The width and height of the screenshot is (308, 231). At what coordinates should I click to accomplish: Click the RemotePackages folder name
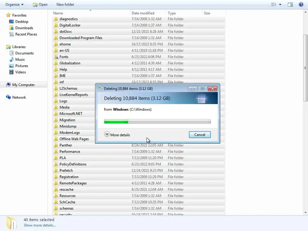[73, 183]
